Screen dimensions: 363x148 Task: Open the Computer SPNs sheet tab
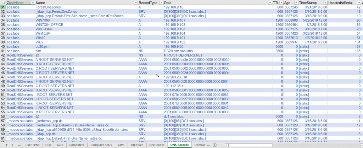(101, 145)
